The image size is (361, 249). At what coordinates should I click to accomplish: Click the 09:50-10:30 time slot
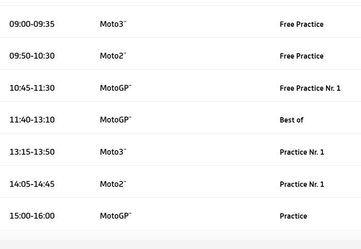point(32,56)
